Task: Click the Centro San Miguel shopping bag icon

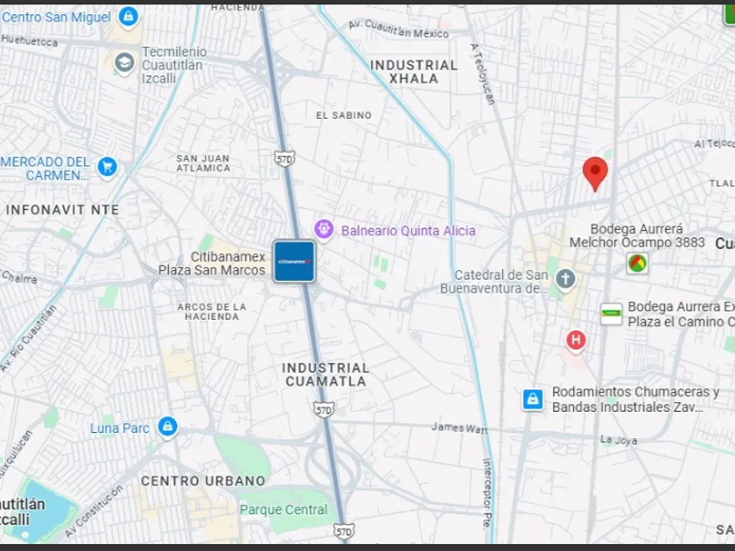Action: coord(128,17)
